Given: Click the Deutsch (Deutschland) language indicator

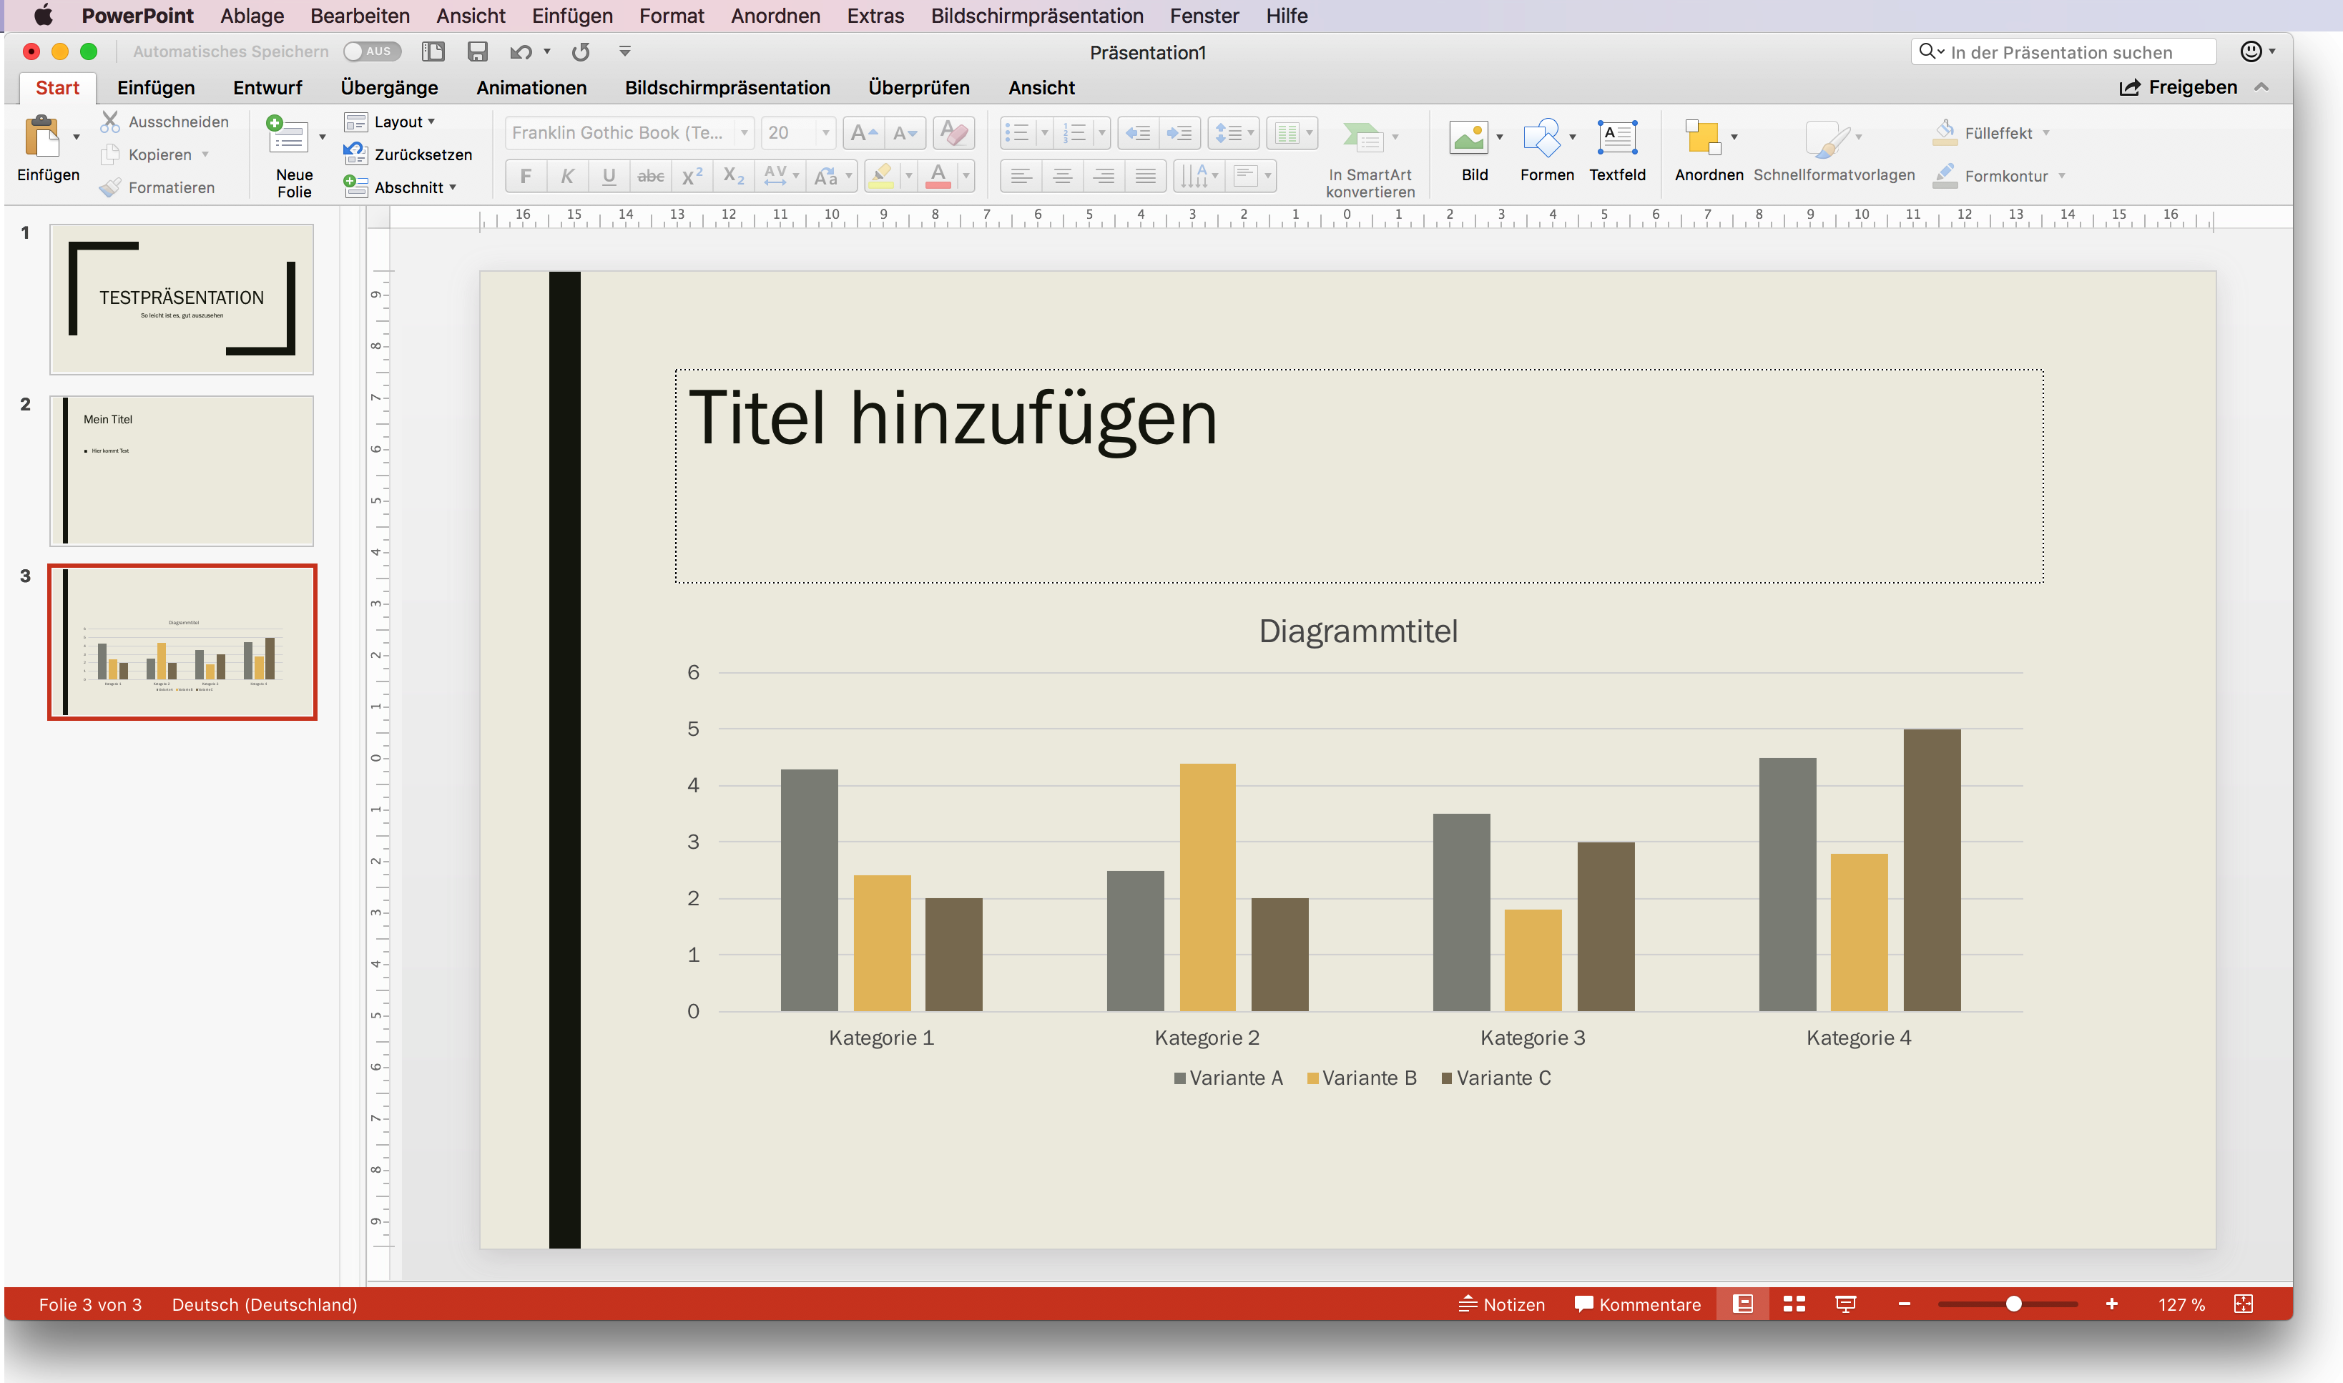Looking at the screenshot, I should tap(265, 1304).
